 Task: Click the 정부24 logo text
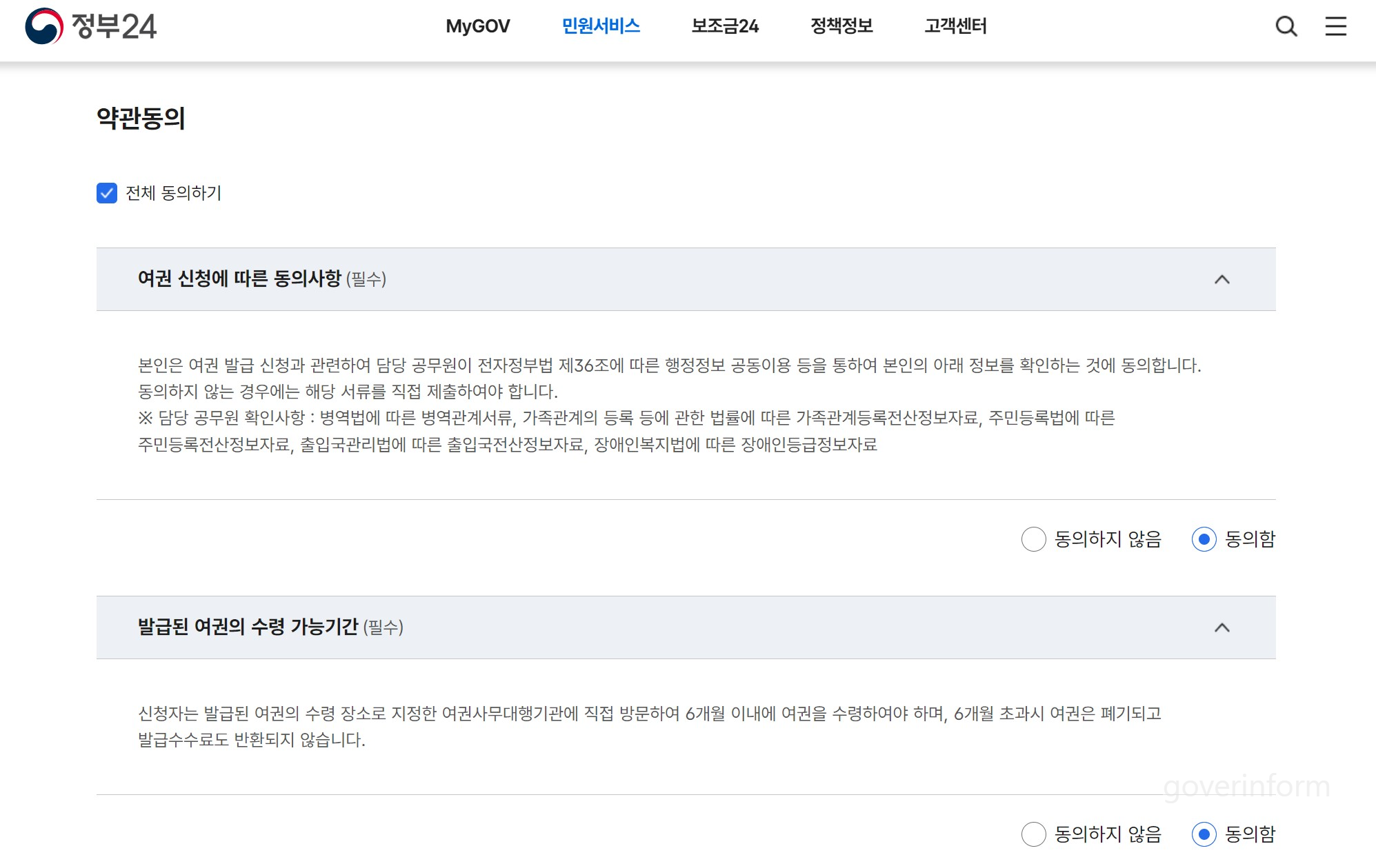click(114, 26)
